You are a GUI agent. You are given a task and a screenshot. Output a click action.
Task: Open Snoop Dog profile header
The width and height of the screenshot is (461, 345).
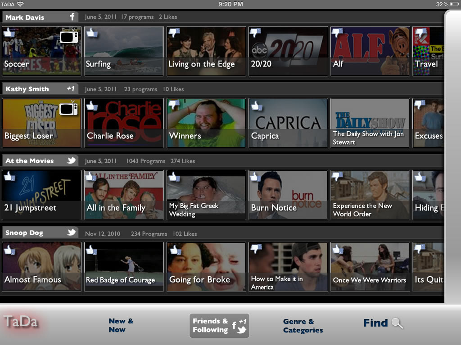click(x=40, y=232)
